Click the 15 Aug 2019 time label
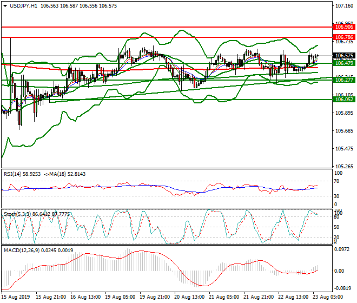The width and height of the screenshot is (357, 303). (x=16, y=297)
